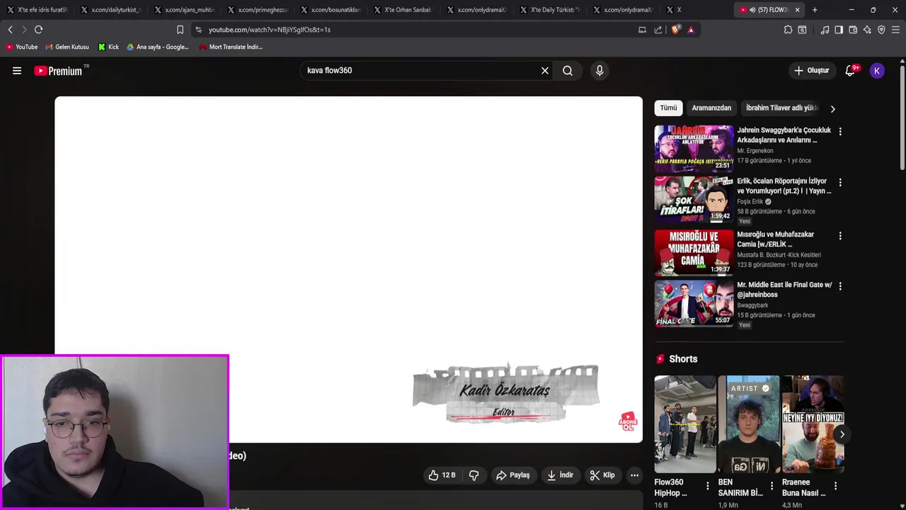
Task: Open options for Rraenee Buna Nasıl short
Action: tap(835, 486)
